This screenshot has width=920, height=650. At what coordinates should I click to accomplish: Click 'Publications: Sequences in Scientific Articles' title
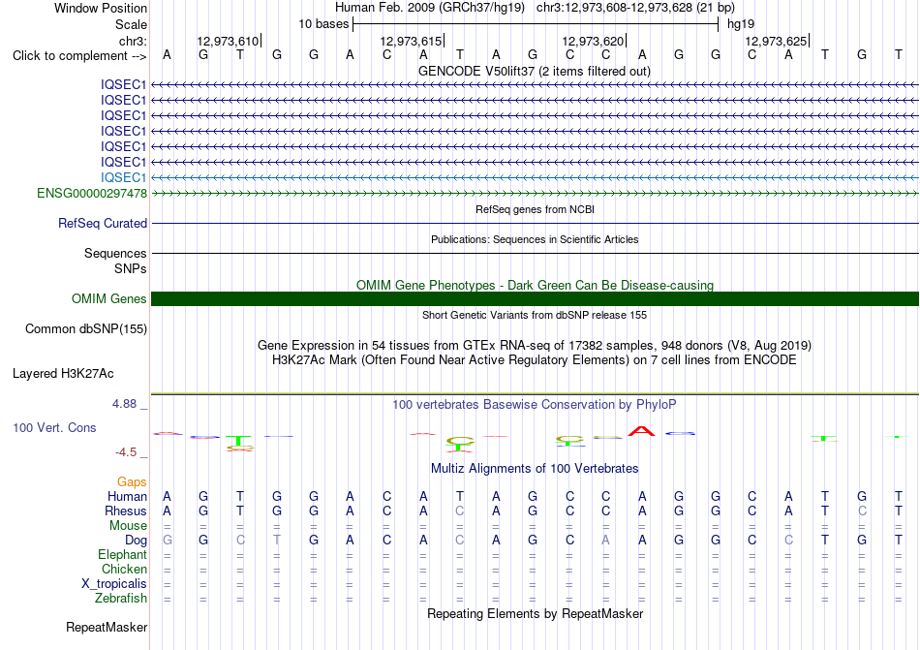[535, 239]
